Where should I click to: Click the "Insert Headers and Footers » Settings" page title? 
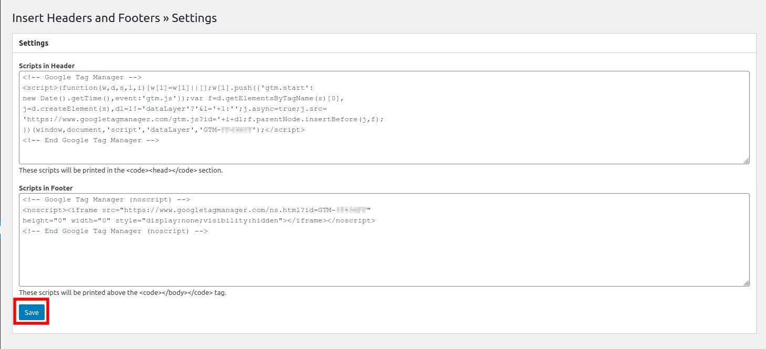pos(114,18)
